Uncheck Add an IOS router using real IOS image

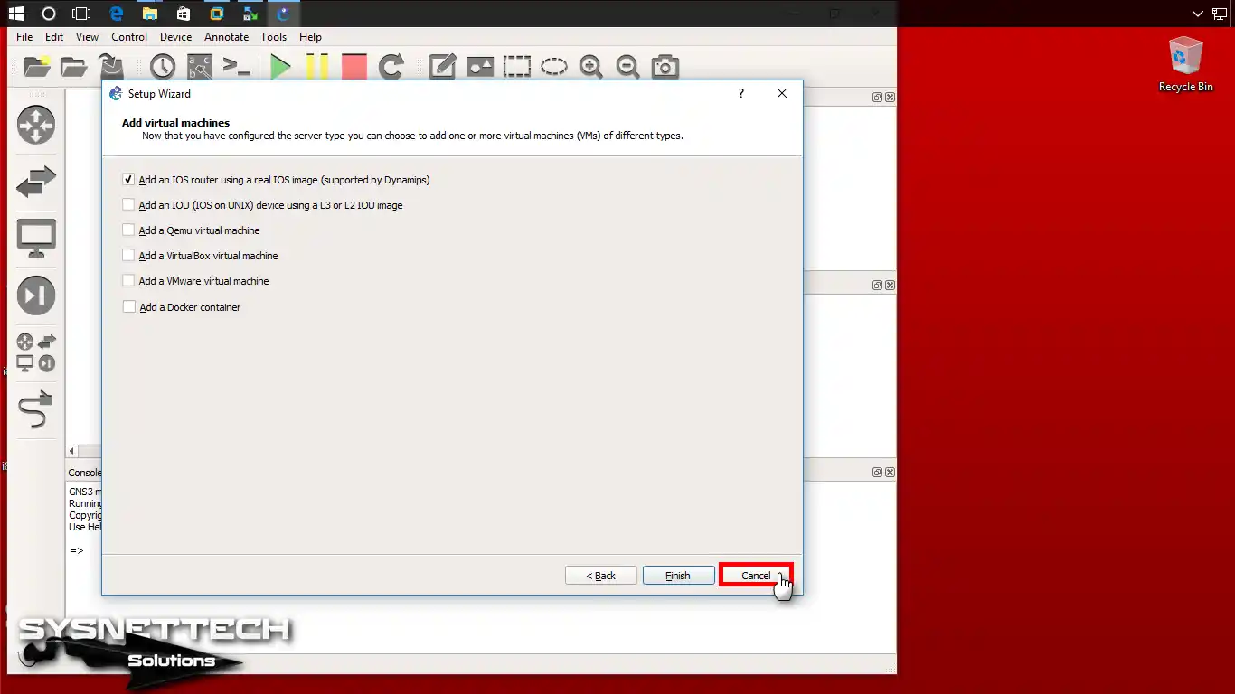pyautogui.click(x=128, y=180)
